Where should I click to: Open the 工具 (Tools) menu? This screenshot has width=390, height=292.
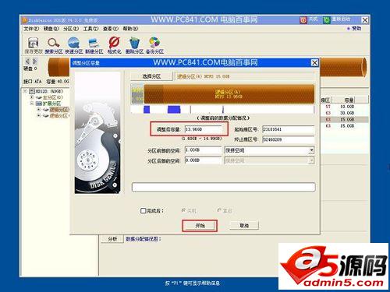click(x=90, y=29)
